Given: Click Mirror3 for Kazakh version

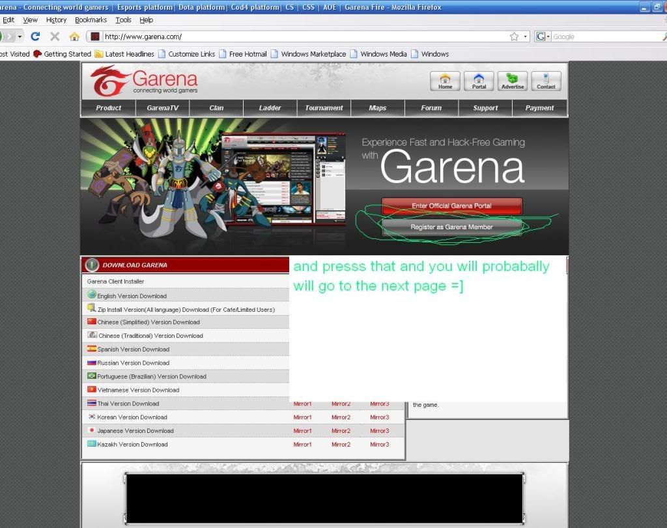Looking at the screenshot, I should click(x=380, y=444).
